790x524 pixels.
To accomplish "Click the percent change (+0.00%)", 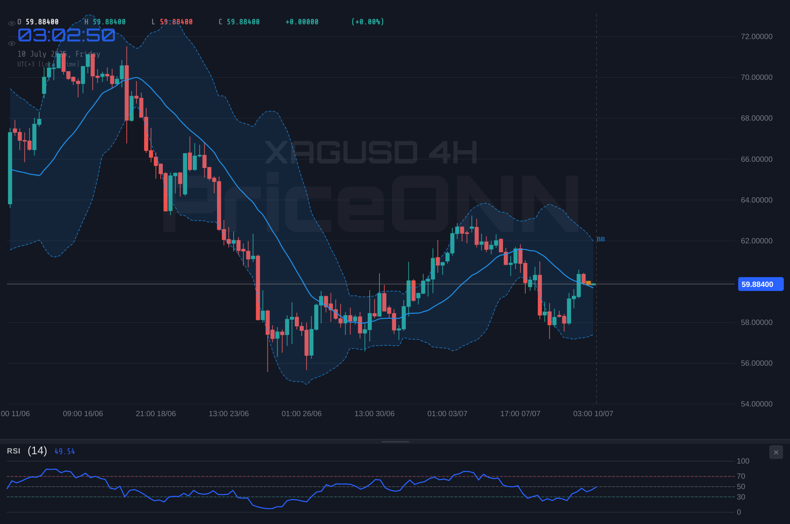I will (368, 22).
